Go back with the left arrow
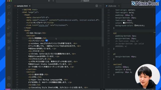Image resolution: width=161 pixels, height=90 pixels. [x=49, y=1]
